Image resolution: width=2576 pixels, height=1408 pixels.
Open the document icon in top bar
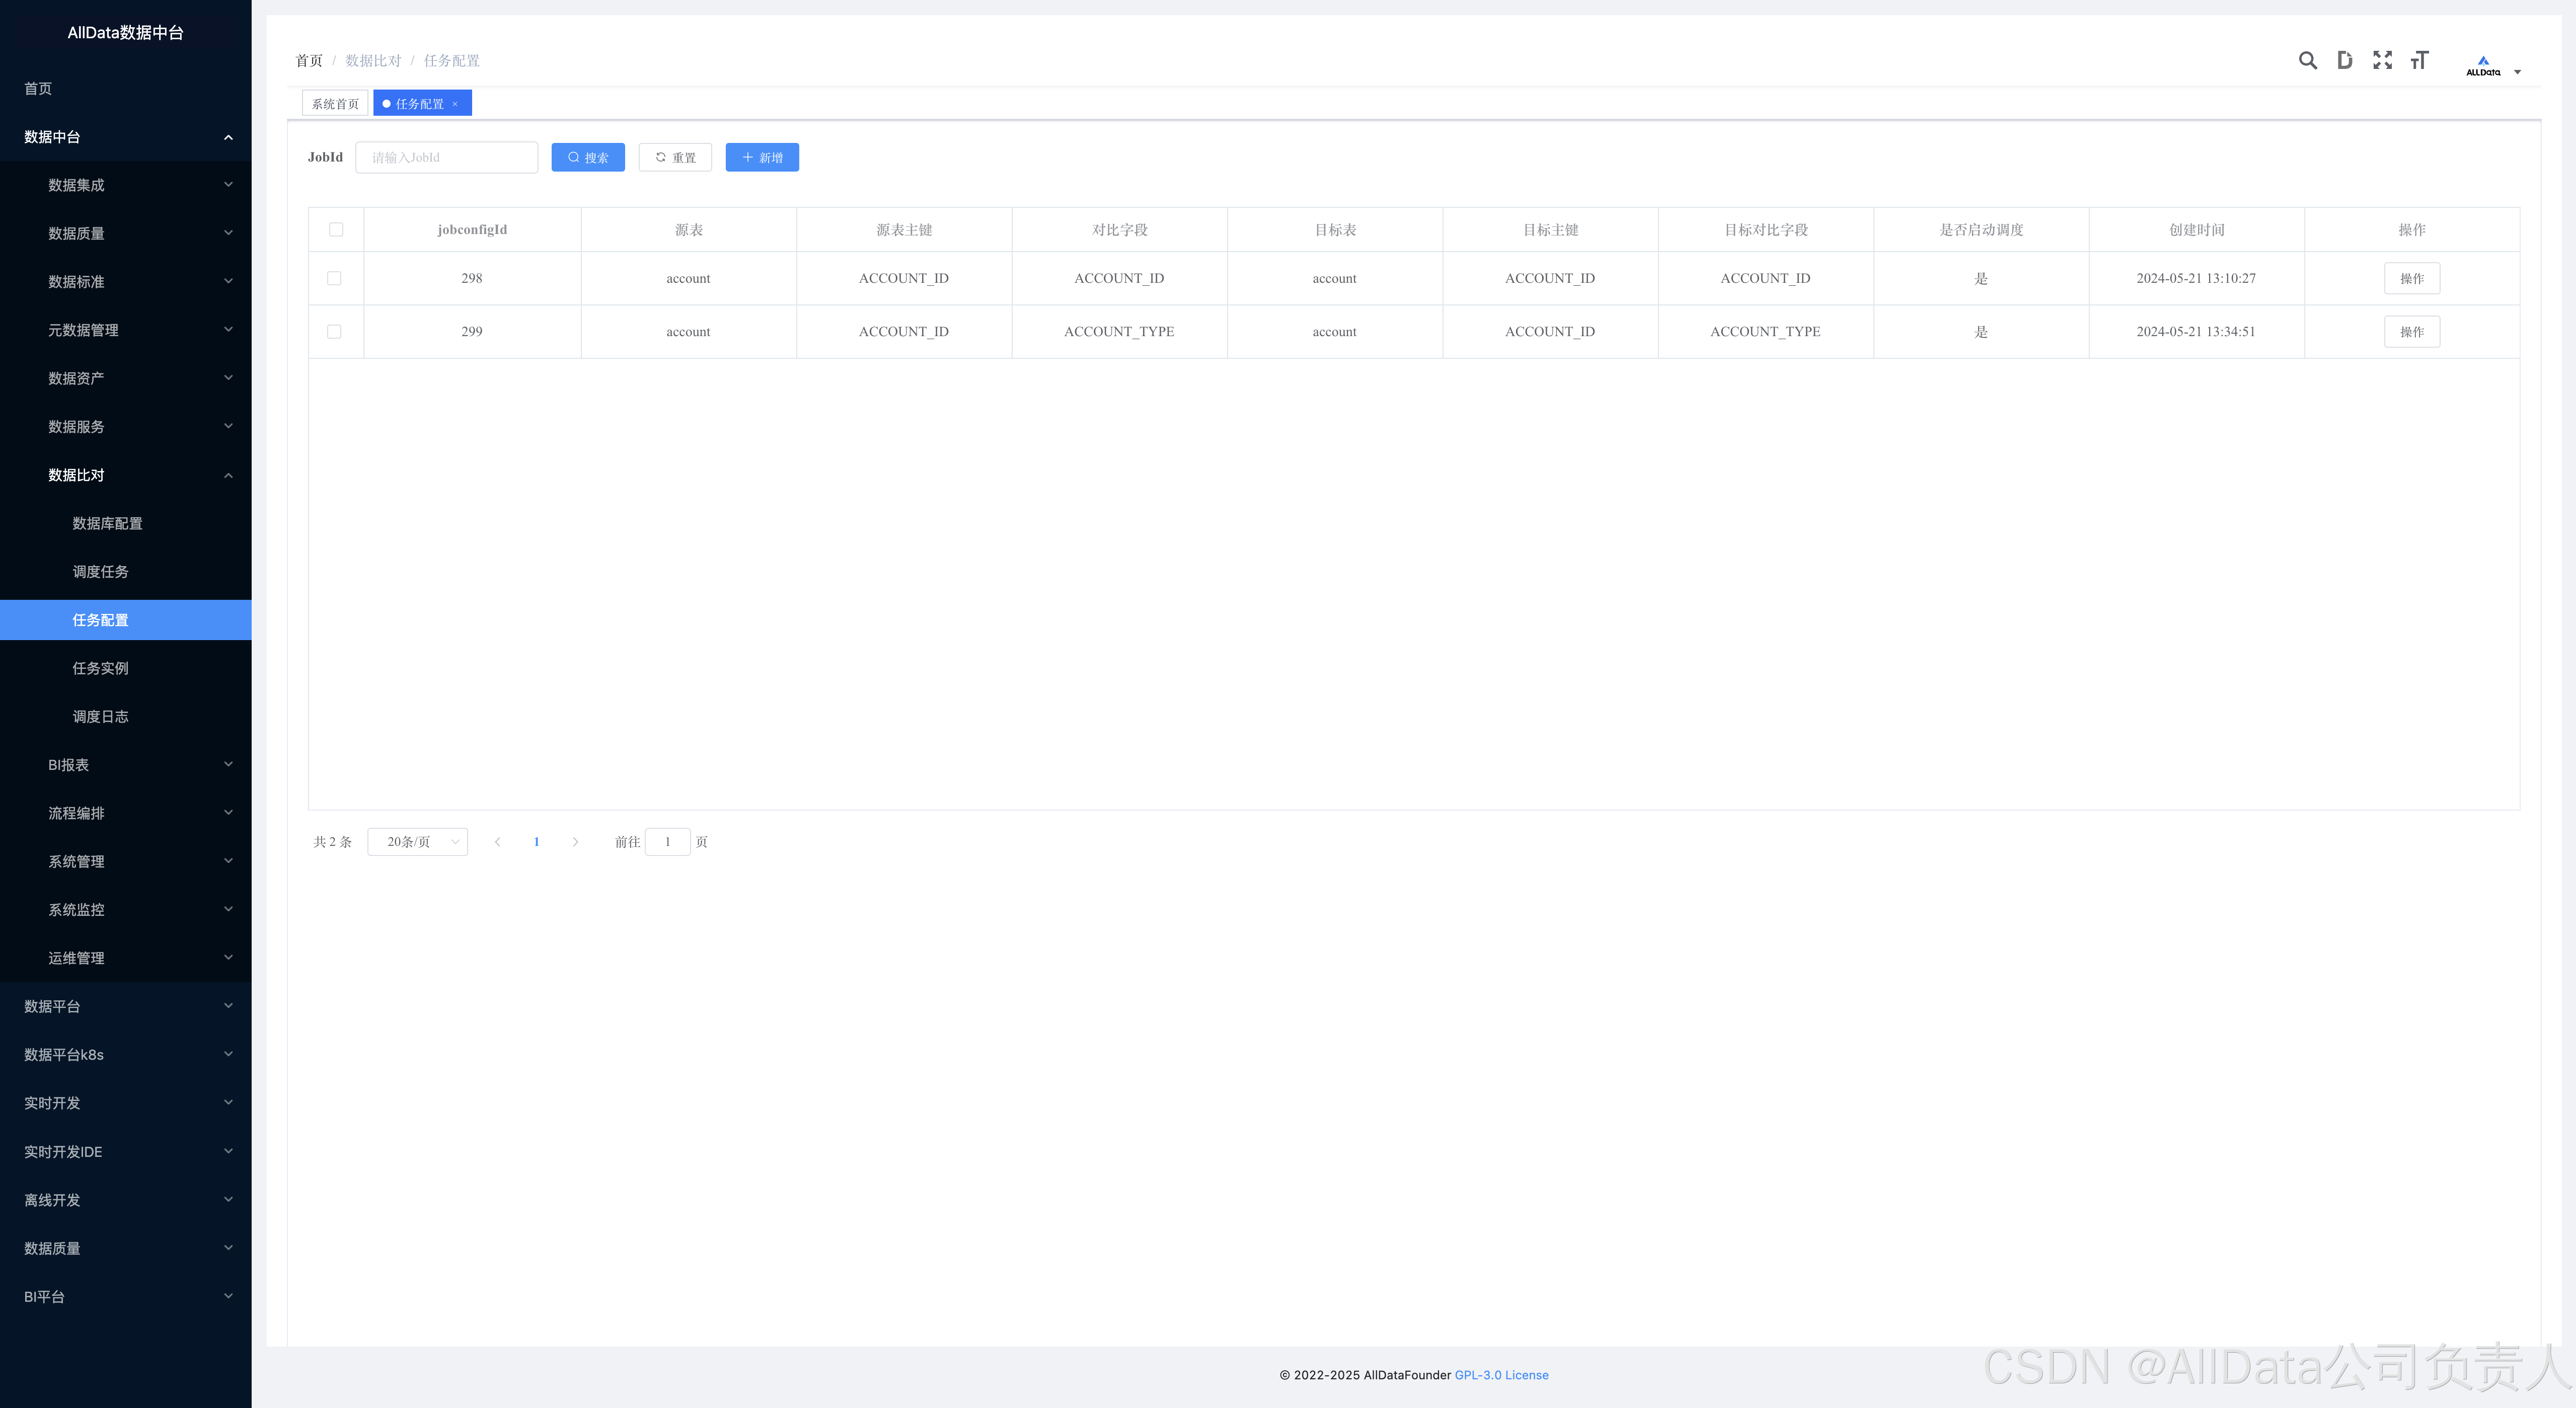coord(2344,61)
